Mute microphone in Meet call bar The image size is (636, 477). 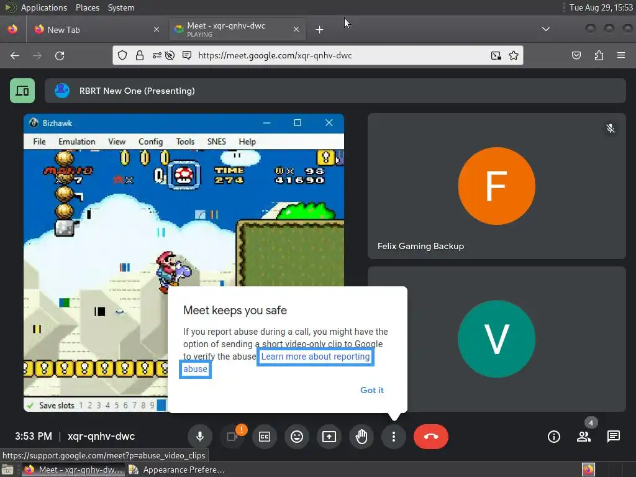pos(200,437)
